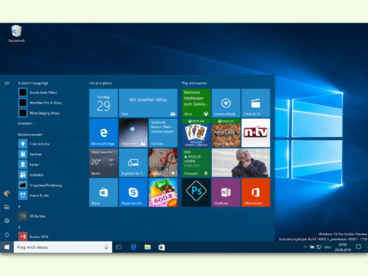Launch Xcode beta (Mac) entry
368x276 pixels.
tap(38, 93)
